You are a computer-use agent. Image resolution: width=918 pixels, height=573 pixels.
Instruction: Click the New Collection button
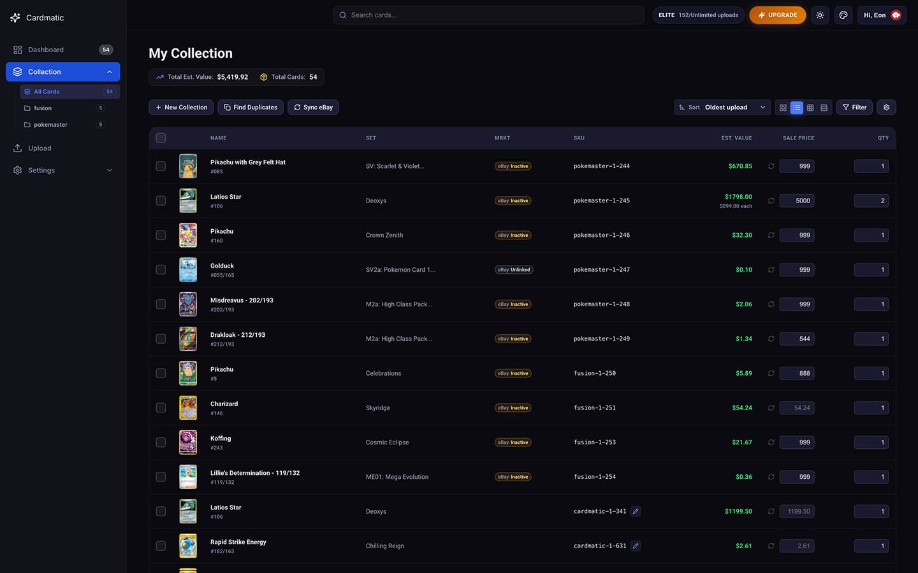coord(181,108)
